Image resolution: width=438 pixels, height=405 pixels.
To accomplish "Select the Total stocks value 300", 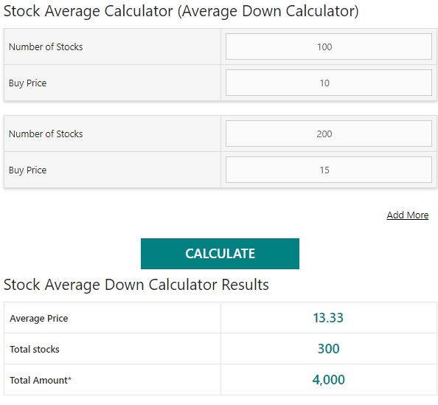I will point(329,348).
